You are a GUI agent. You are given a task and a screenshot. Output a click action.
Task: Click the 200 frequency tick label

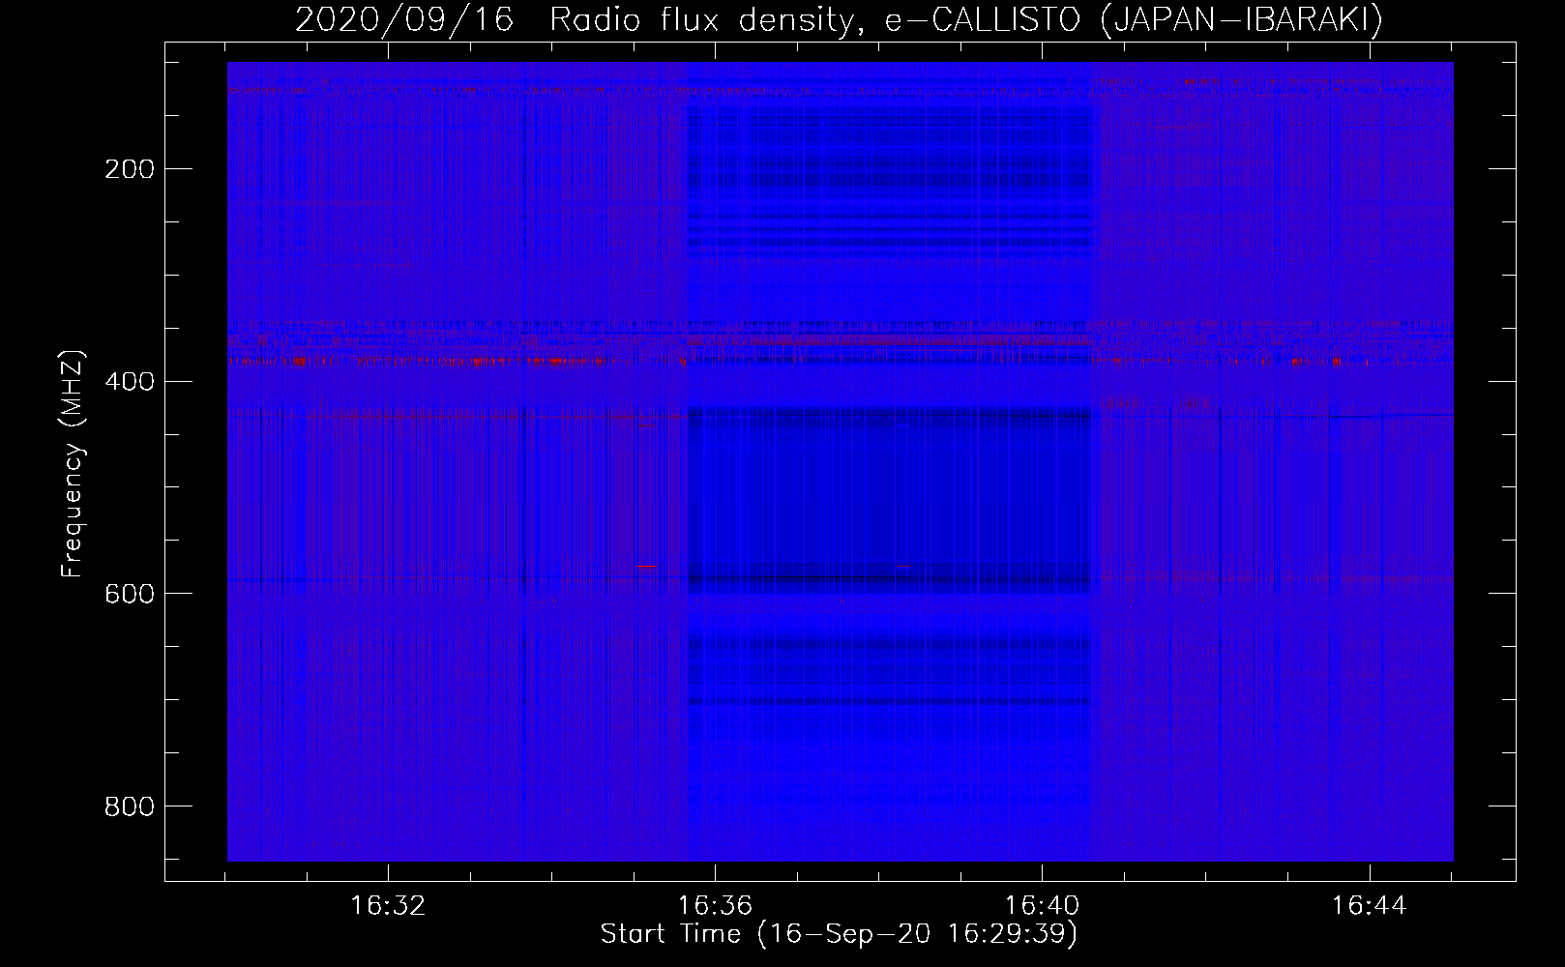pos(130,169)
